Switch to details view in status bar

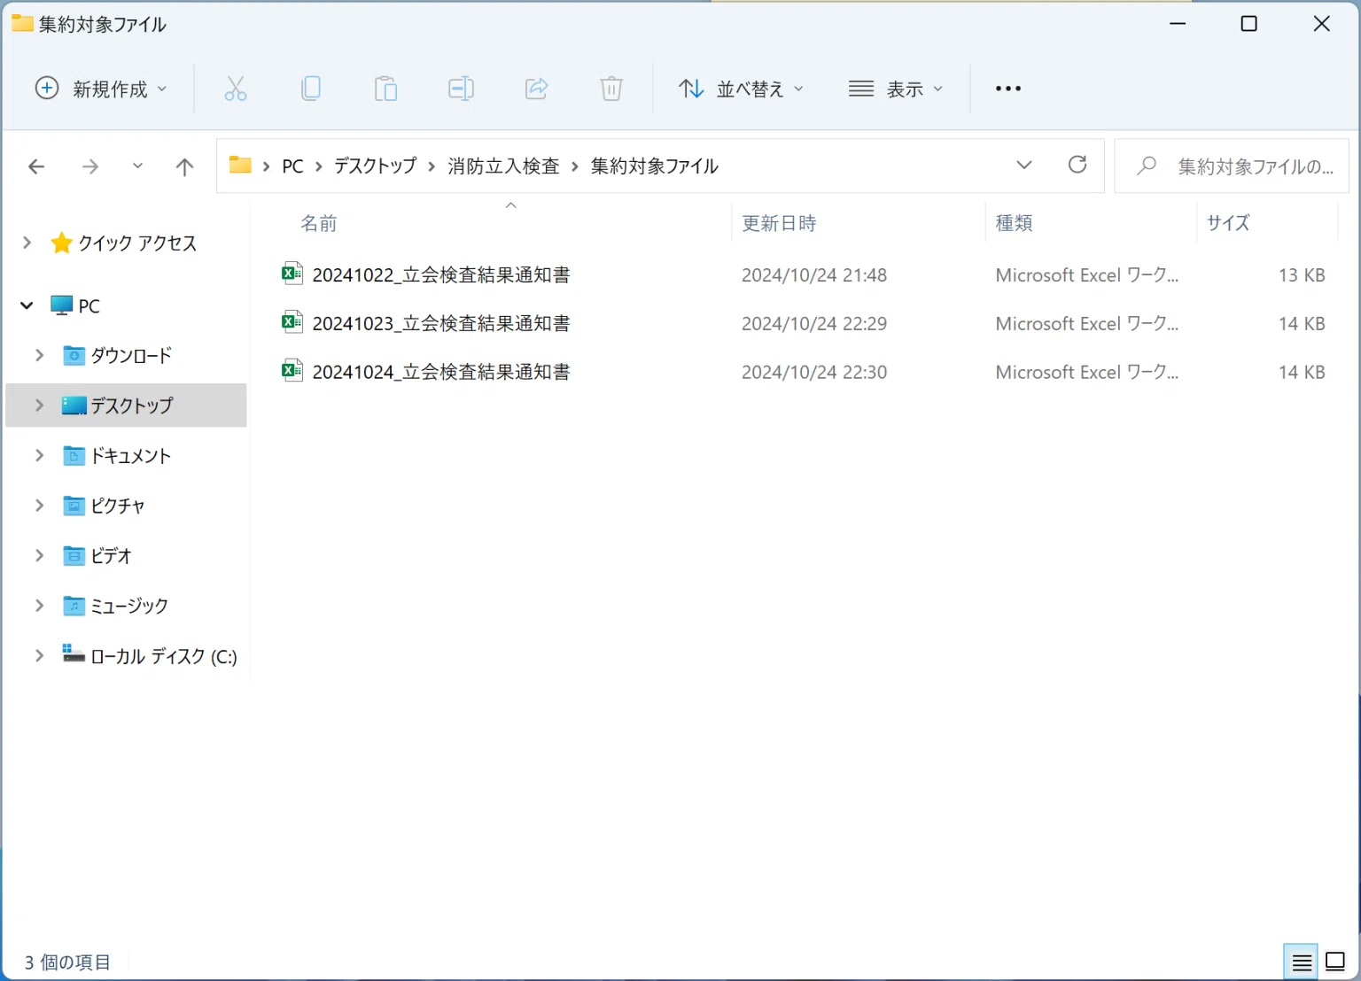(1301, 962)
